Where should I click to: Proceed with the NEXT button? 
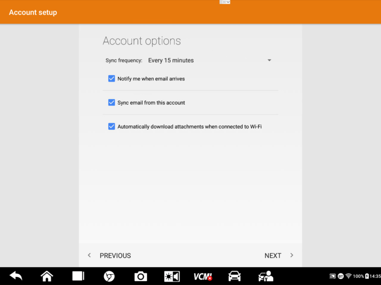click(x=273, y=256)
